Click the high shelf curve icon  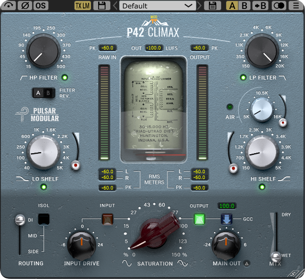coord(284,178)
